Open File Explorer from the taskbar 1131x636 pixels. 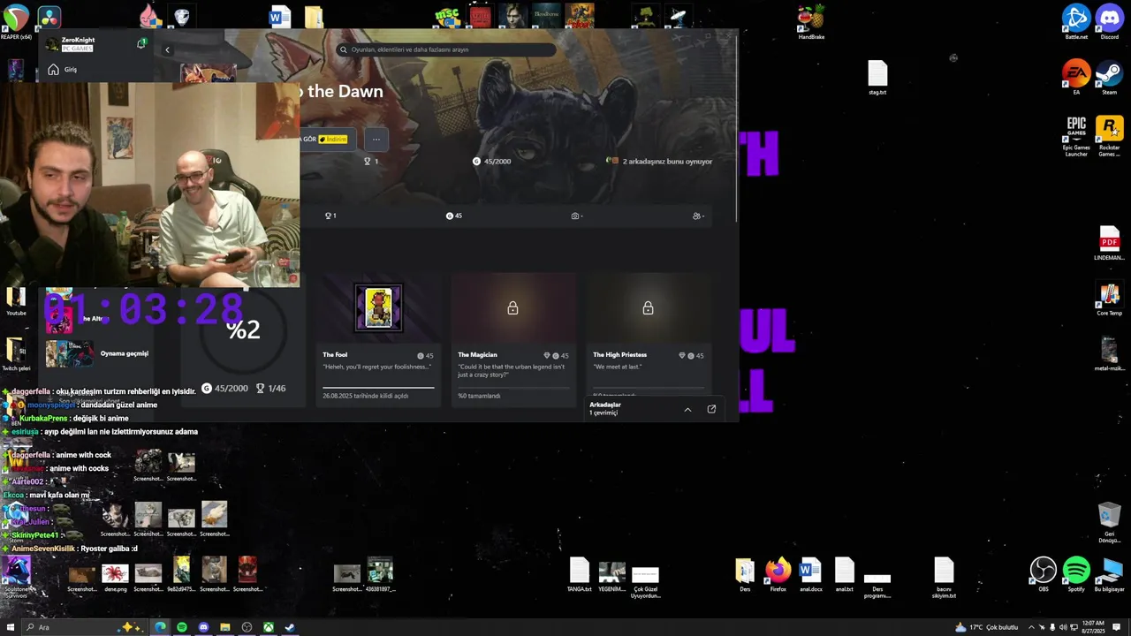[x=224, y=627]
